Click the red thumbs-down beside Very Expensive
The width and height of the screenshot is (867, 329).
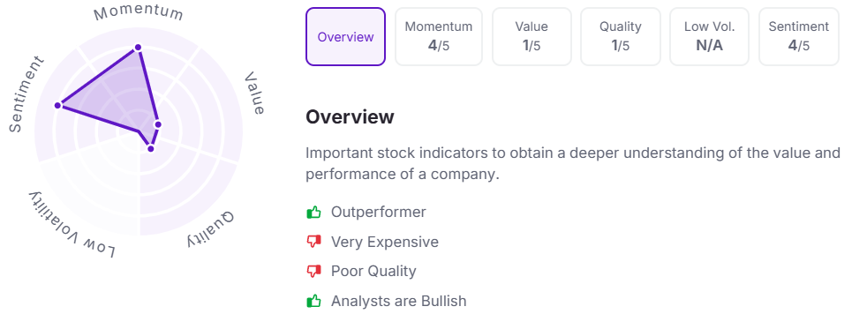(313, 242)
